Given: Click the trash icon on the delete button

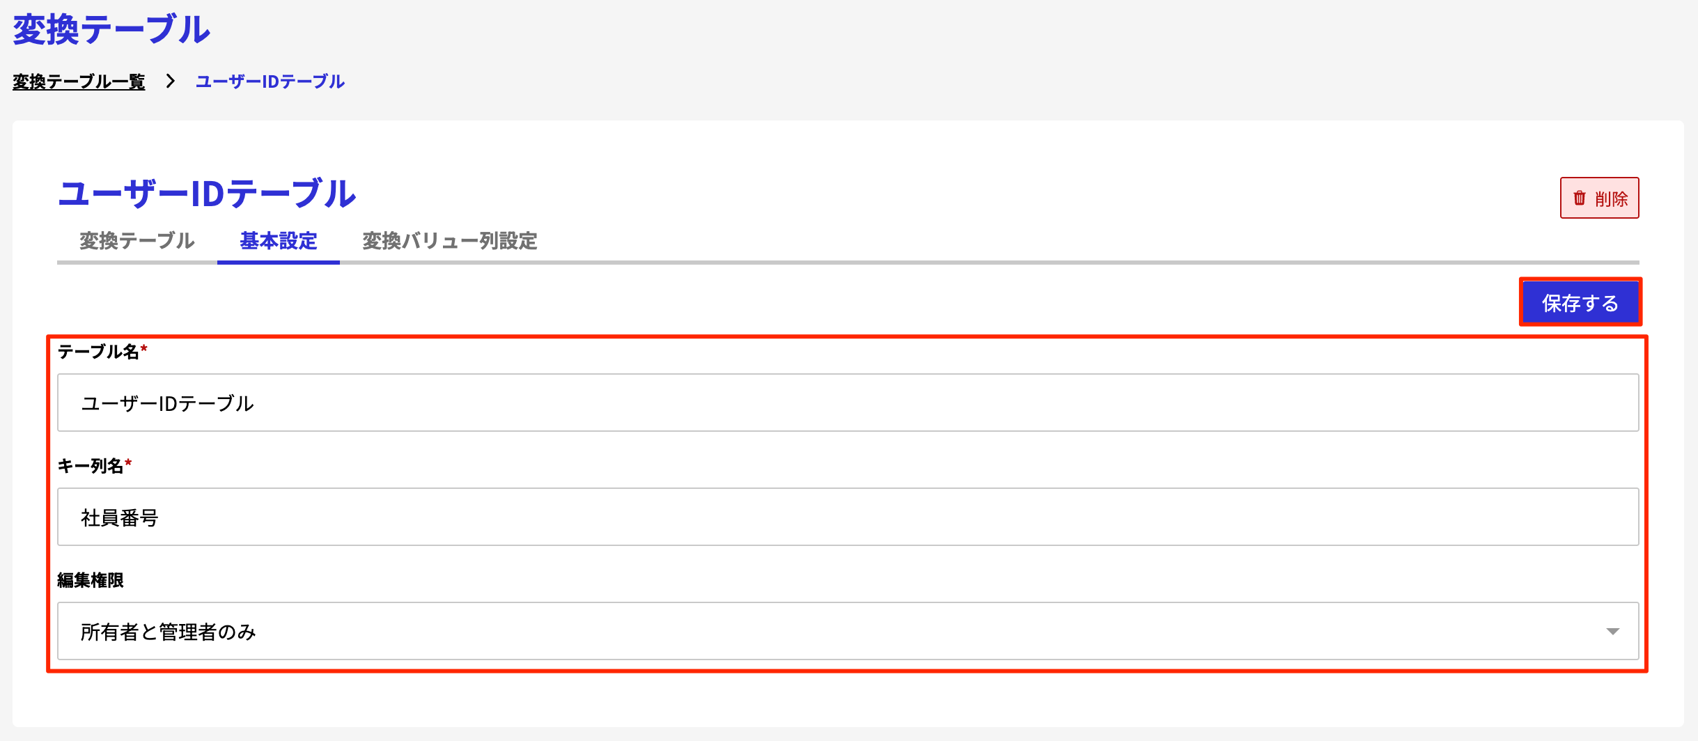Looking at the screenshot, I should tap(1580, 198).
